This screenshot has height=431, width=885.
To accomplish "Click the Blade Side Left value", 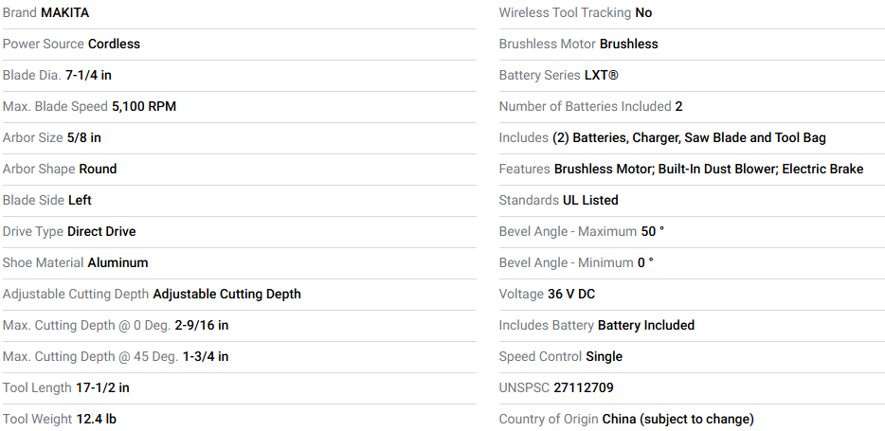I will pyautogui.click(x=80, y=200).
